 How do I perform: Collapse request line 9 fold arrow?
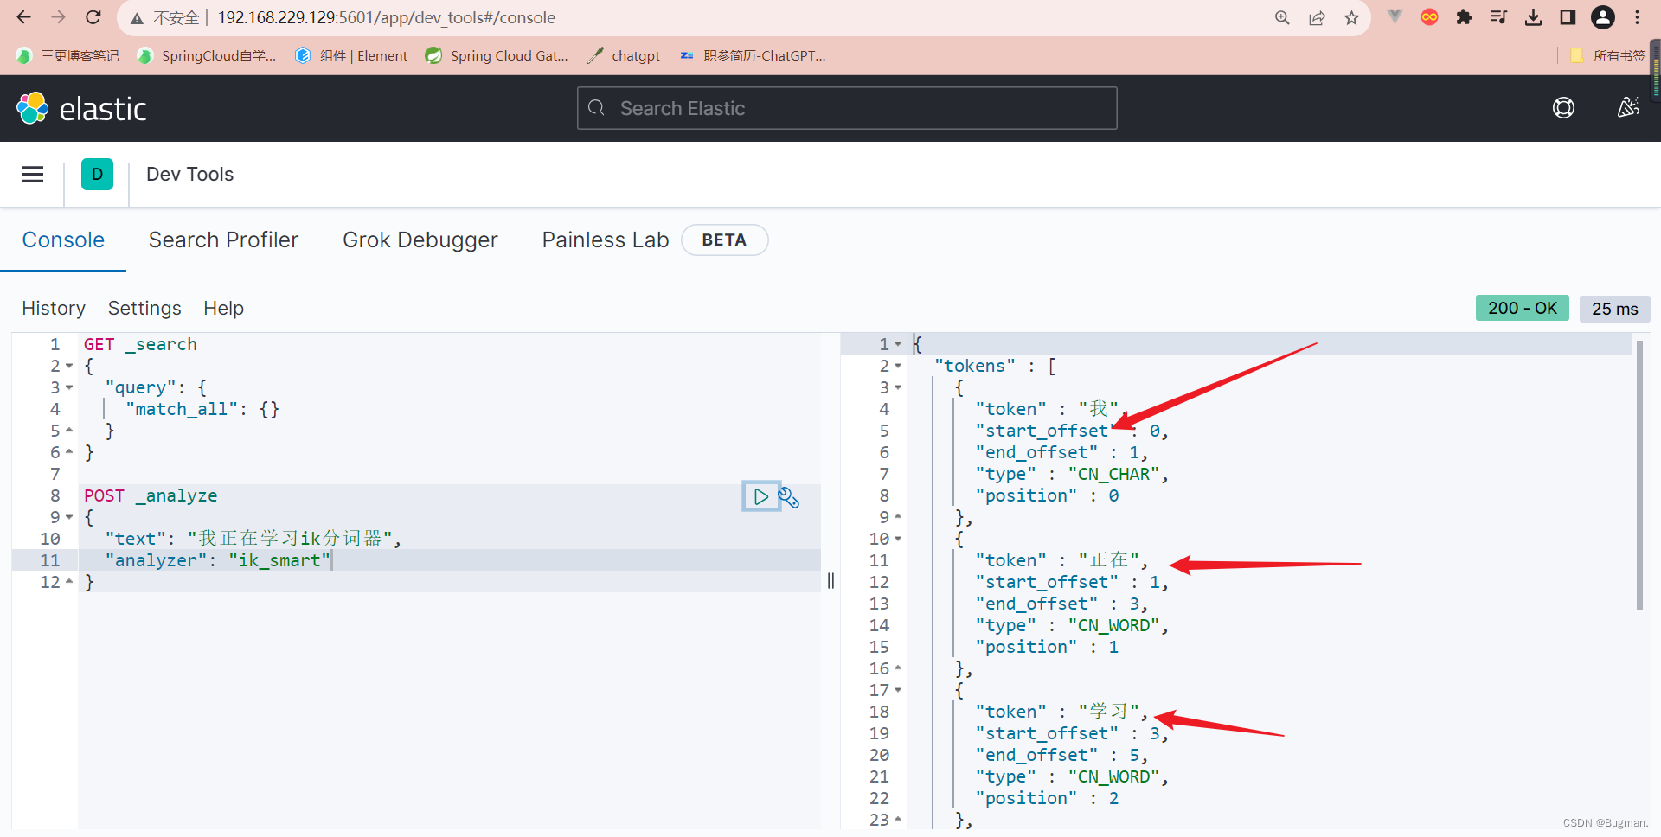click(x=69, y=517)
